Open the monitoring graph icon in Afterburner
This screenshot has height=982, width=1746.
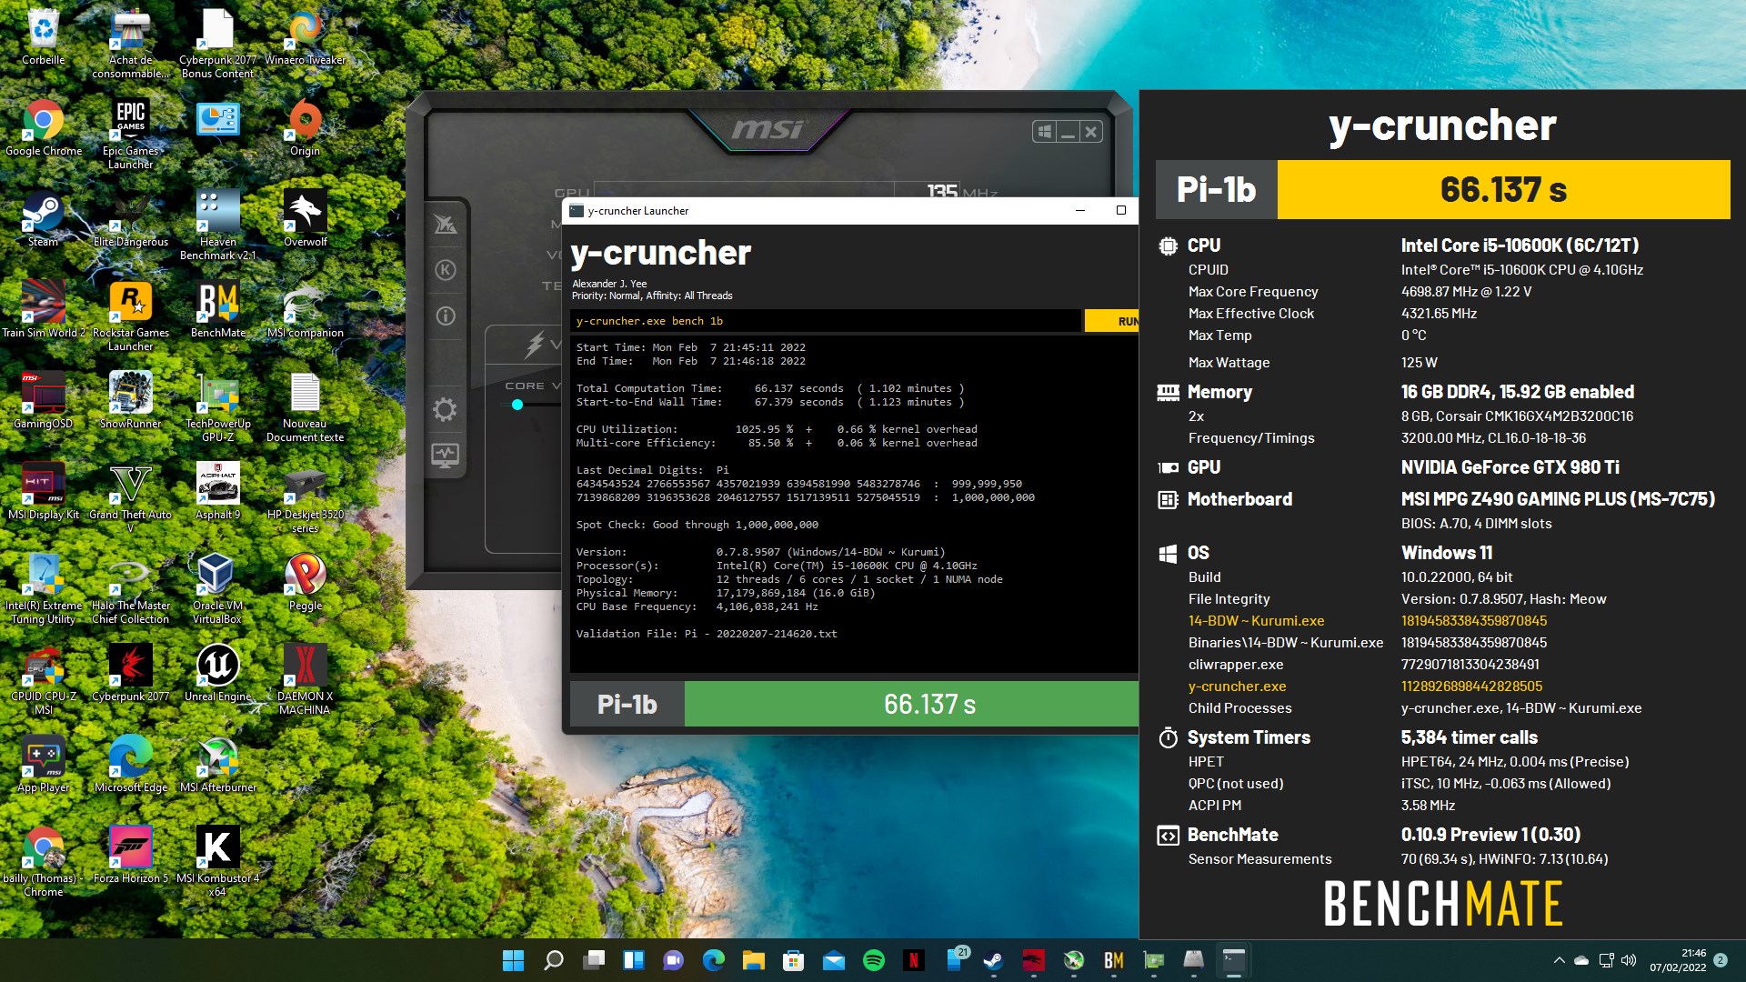445,455
